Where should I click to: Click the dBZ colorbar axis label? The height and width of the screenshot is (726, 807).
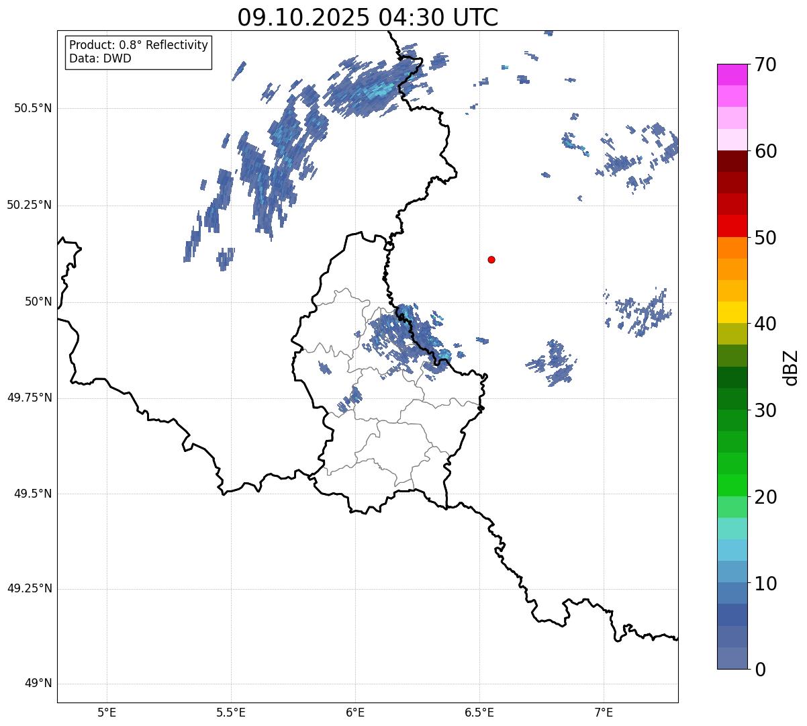[x=791, y=367]
